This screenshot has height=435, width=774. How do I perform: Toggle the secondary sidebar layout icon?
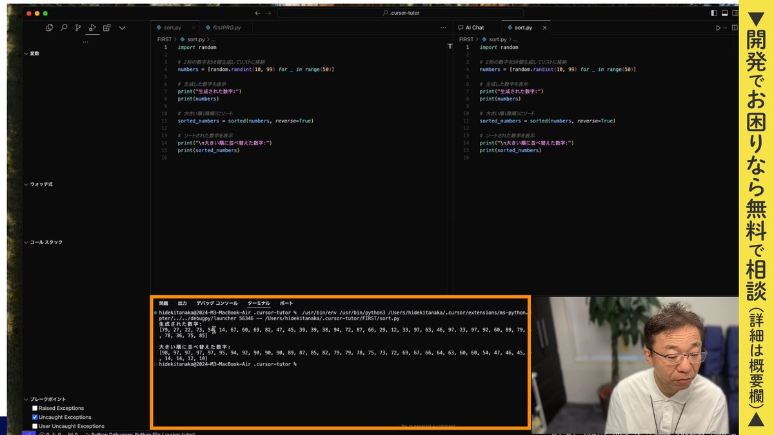(x=737, y=13)
